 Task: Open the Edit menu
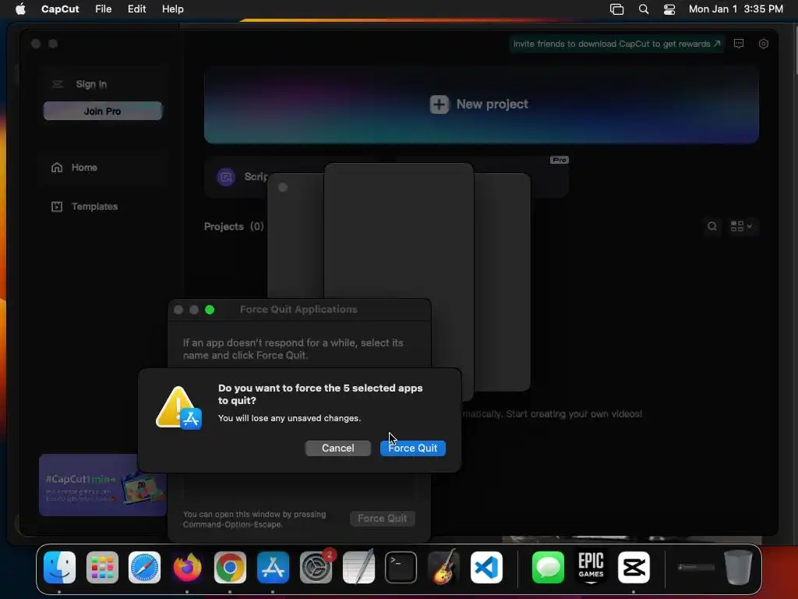pos(136,9)
